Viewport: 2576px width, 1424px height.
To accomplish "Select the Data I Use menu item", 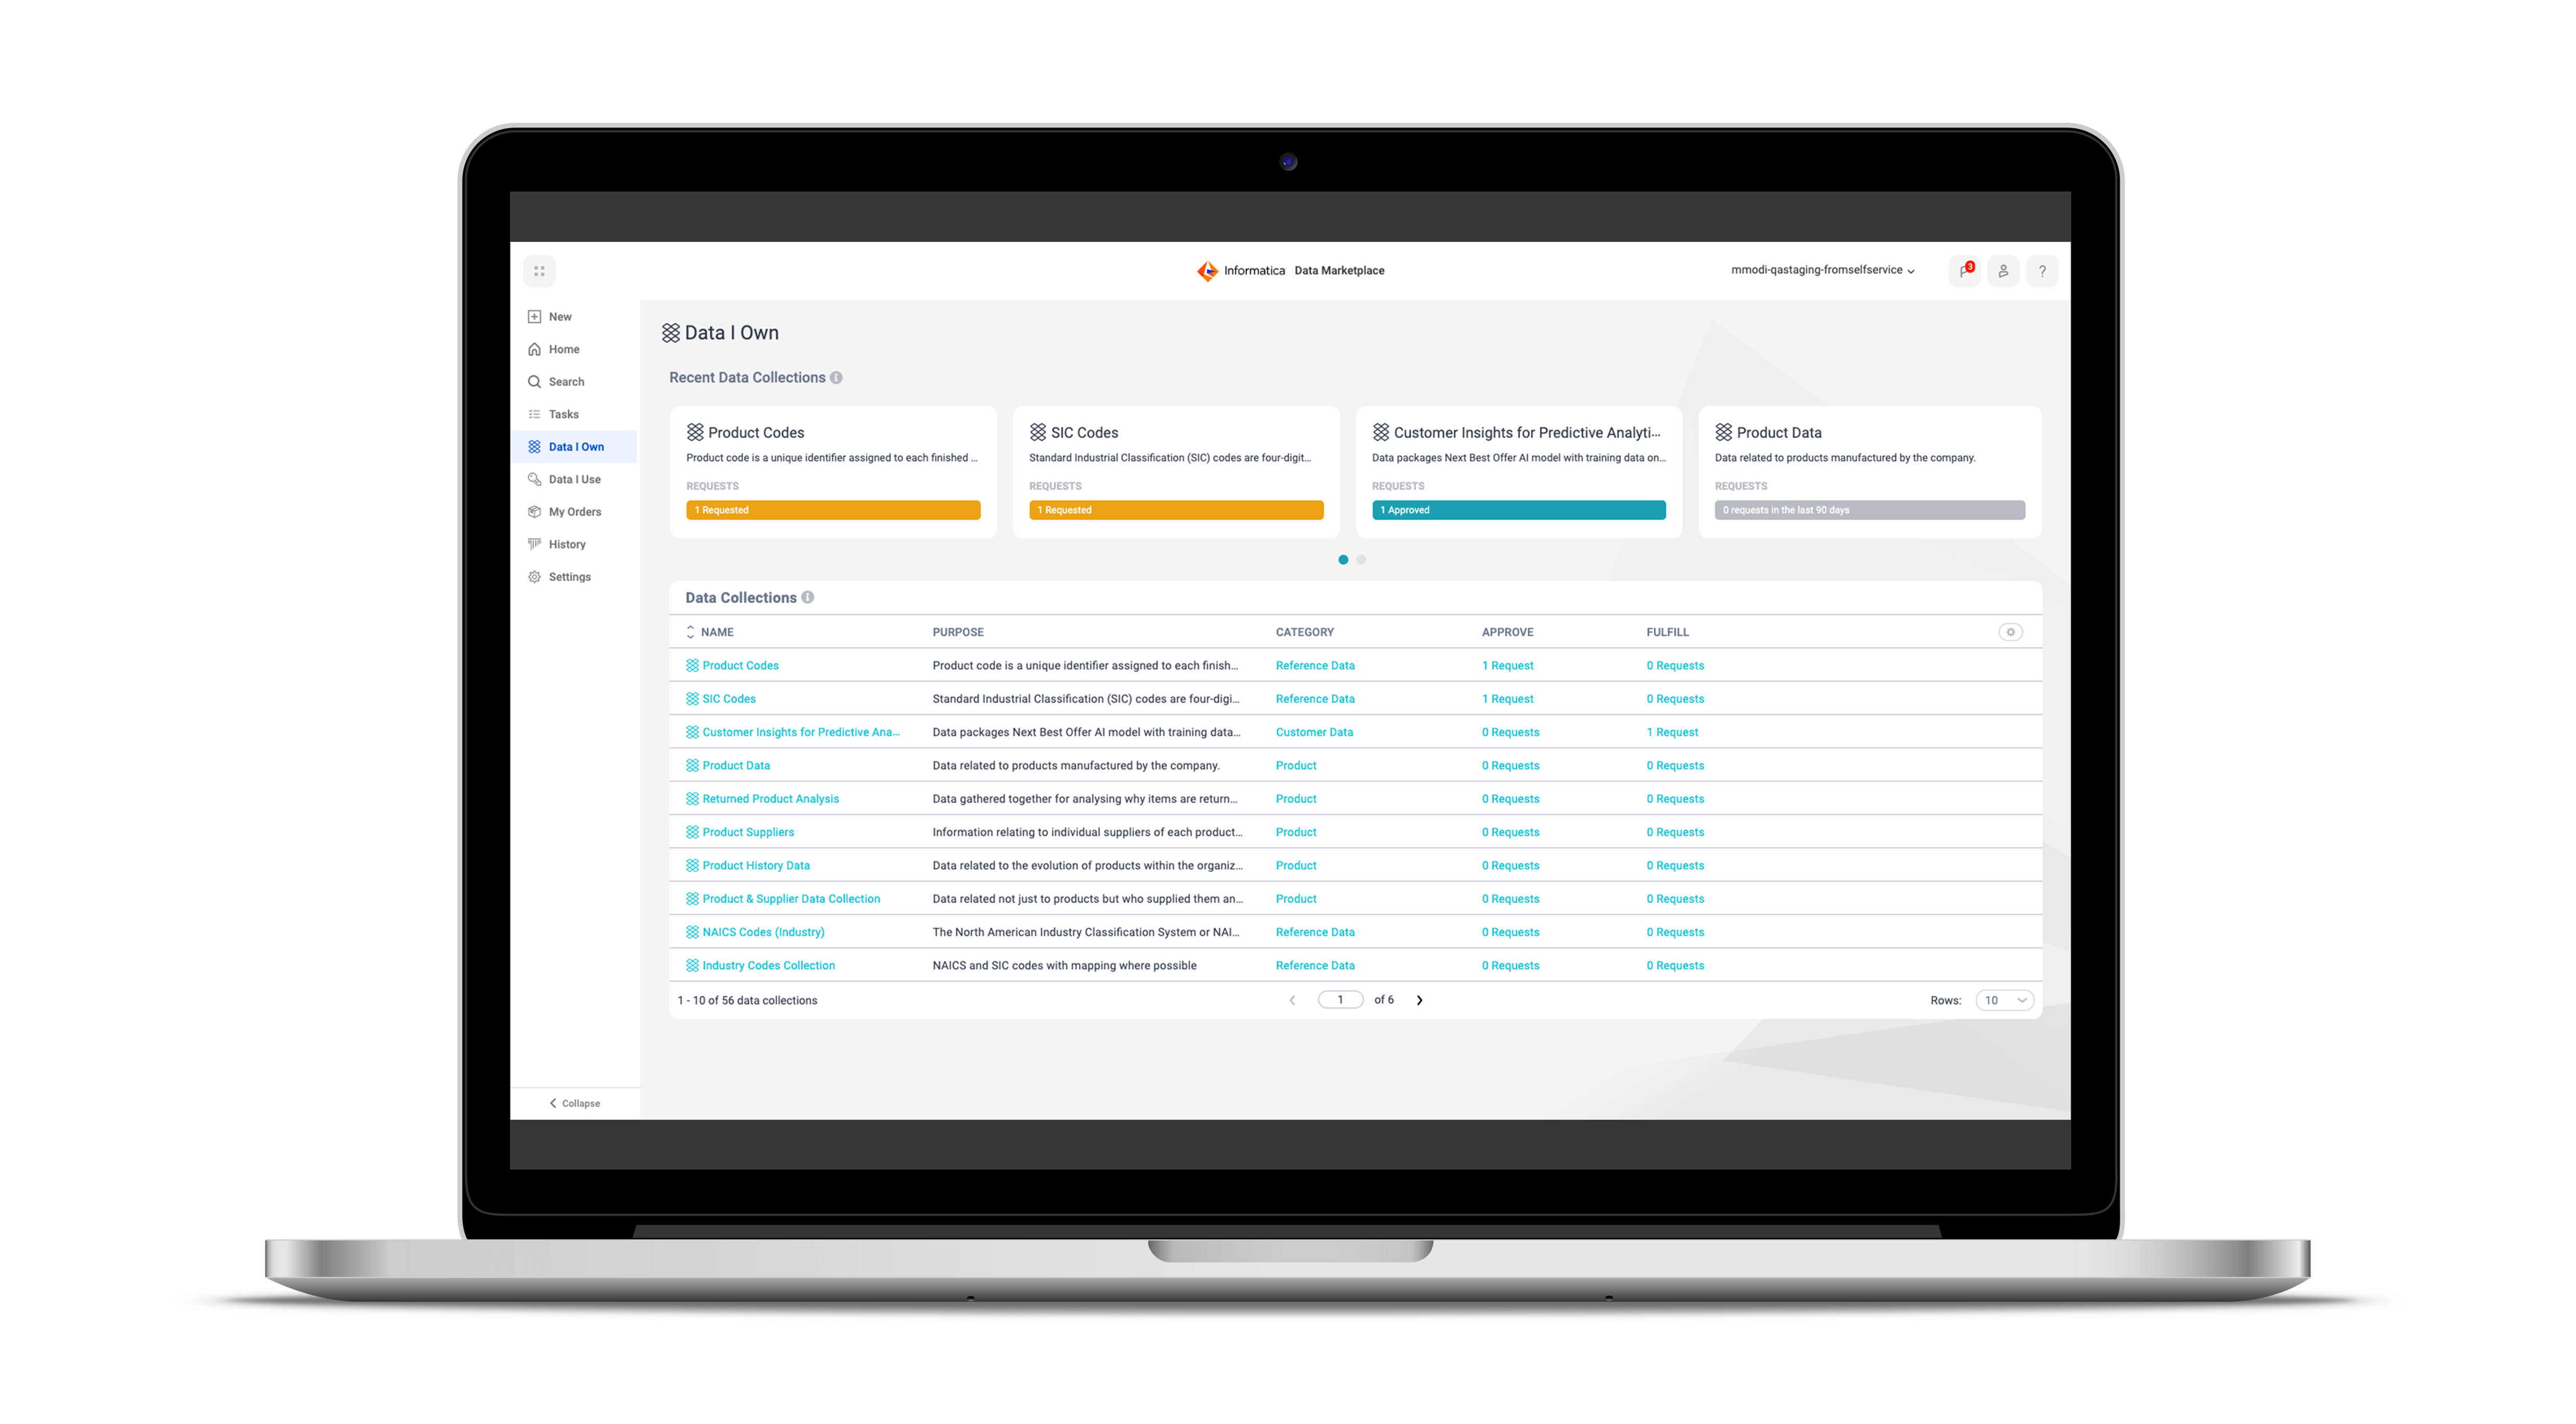I will click(570, 477).
